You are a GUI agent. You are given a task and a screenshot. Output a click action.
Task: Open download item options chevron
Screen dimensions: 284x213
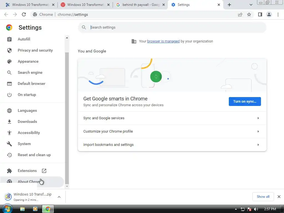click(59, 197)
